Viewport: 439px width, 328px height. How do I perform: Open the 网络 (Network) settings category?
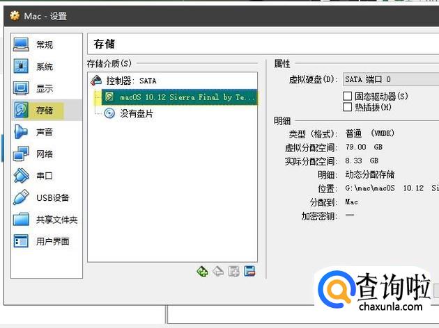(47, 154)
